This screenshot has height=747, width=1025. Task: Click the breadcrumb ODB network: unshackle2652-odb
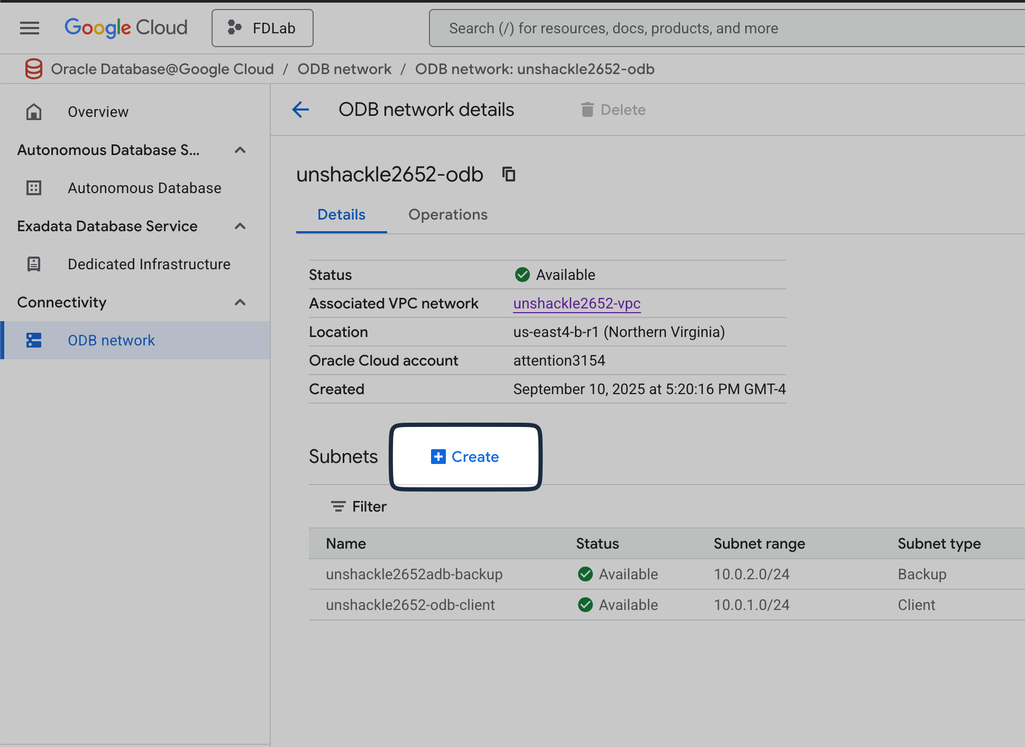tap(535, 69)
